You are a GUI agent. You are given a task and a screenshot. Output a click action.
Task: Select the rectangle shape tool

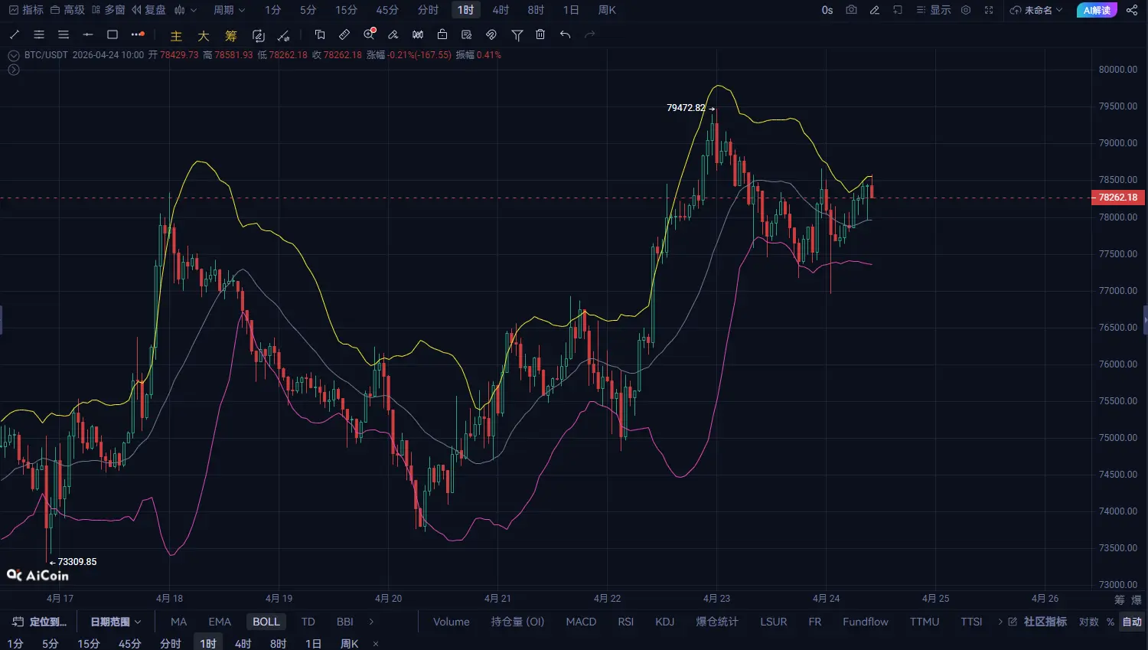coord(113,34)
